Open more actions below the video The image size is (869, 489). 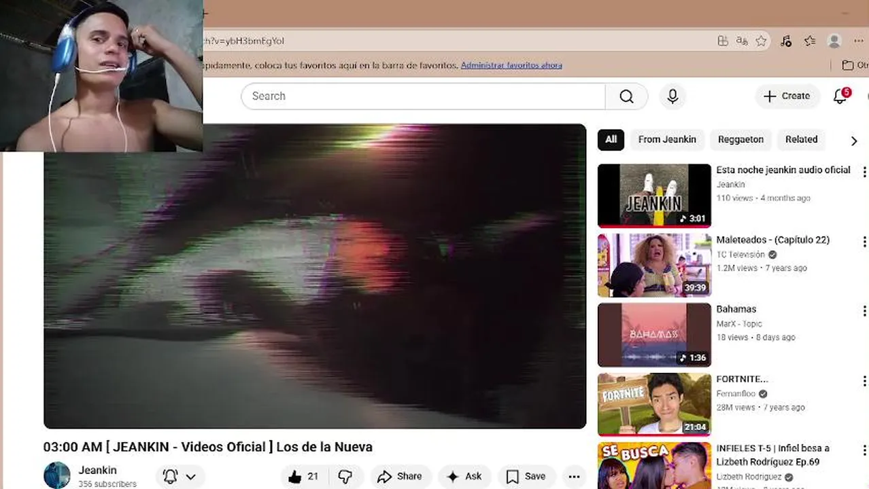[574, 477]
